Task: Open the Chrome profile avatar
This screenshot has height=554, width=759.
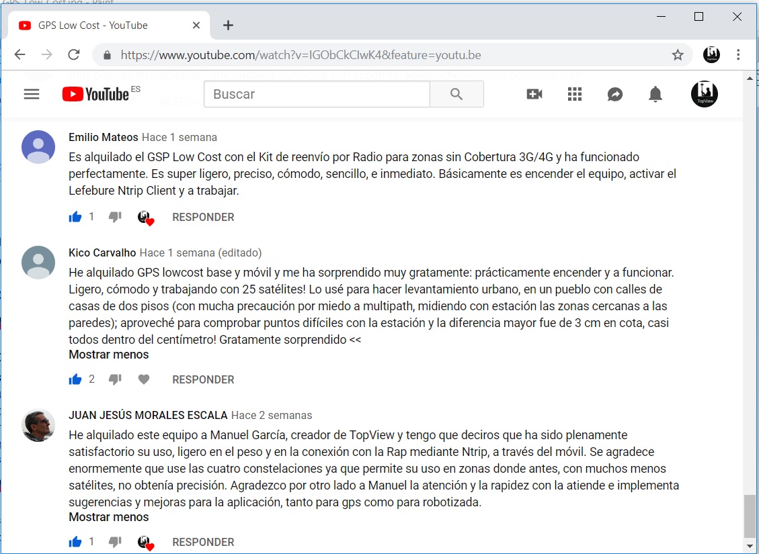Action: point(711,54)
